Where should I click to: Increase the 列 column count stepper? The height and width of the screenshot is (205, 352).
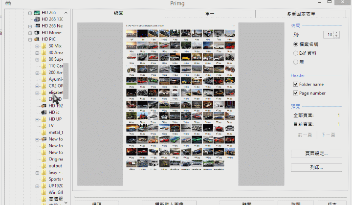pyautogui.click(x=336, y=33)
